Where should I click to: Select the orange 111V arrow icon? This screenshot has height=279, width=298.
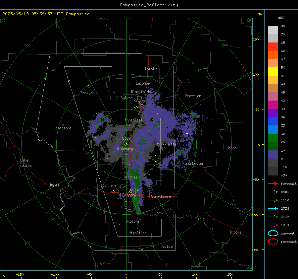coord(273,200)
